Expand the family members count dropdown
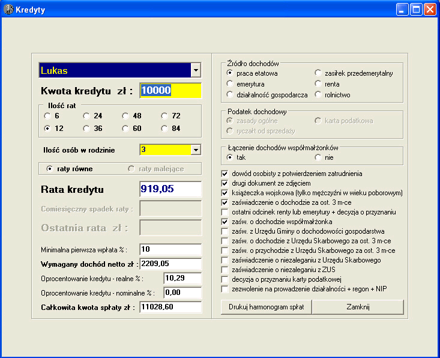 click(195, 150)
